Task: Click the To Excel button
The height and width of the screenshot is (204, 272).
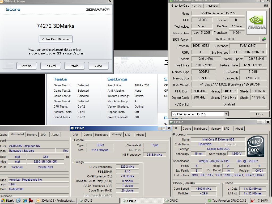Action: point(51,66)
